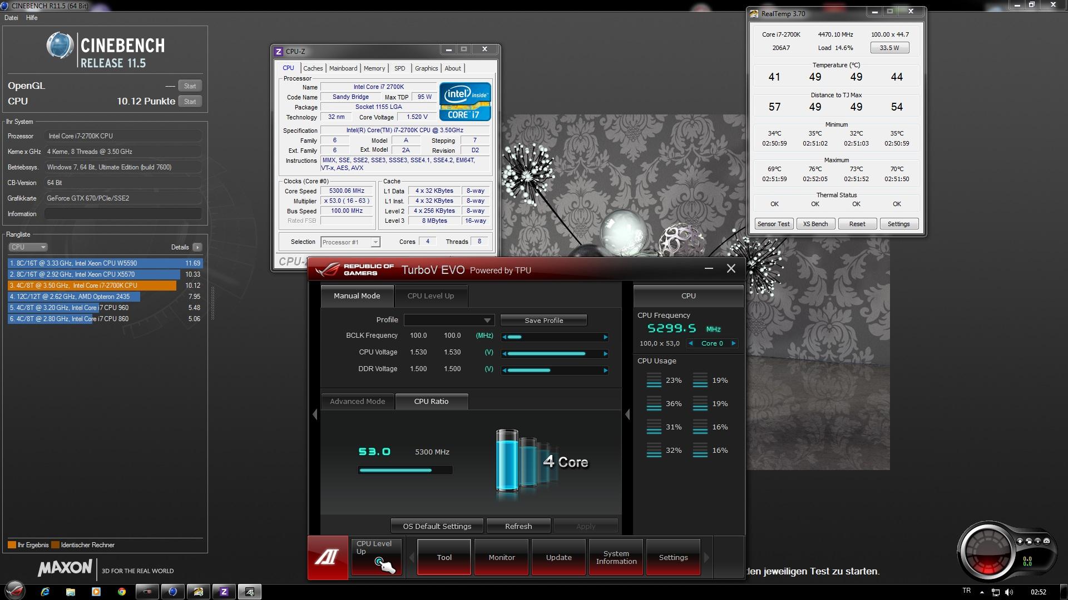The image size is (1068, 600).
Task: Run XS Bench in RealTemp
Action: pyautogui.click(x=815, y=224)
